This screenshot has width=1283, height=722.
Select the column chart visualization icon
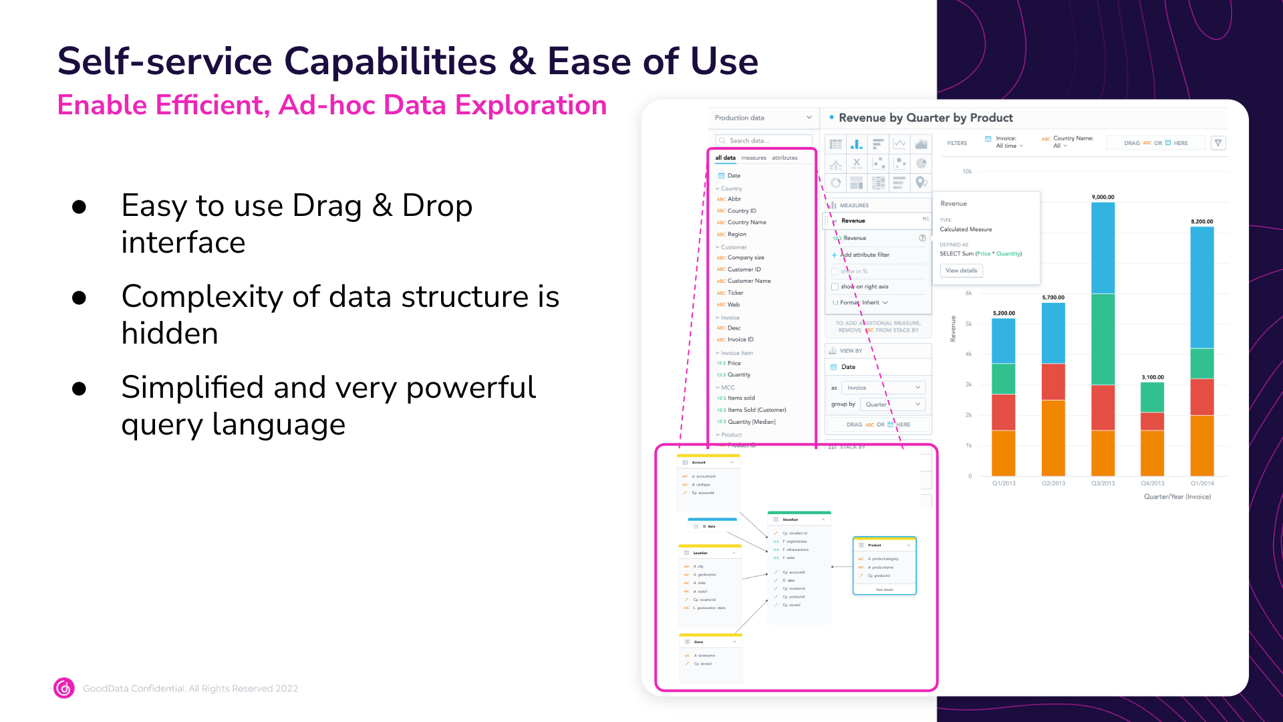tap(857, 144)
